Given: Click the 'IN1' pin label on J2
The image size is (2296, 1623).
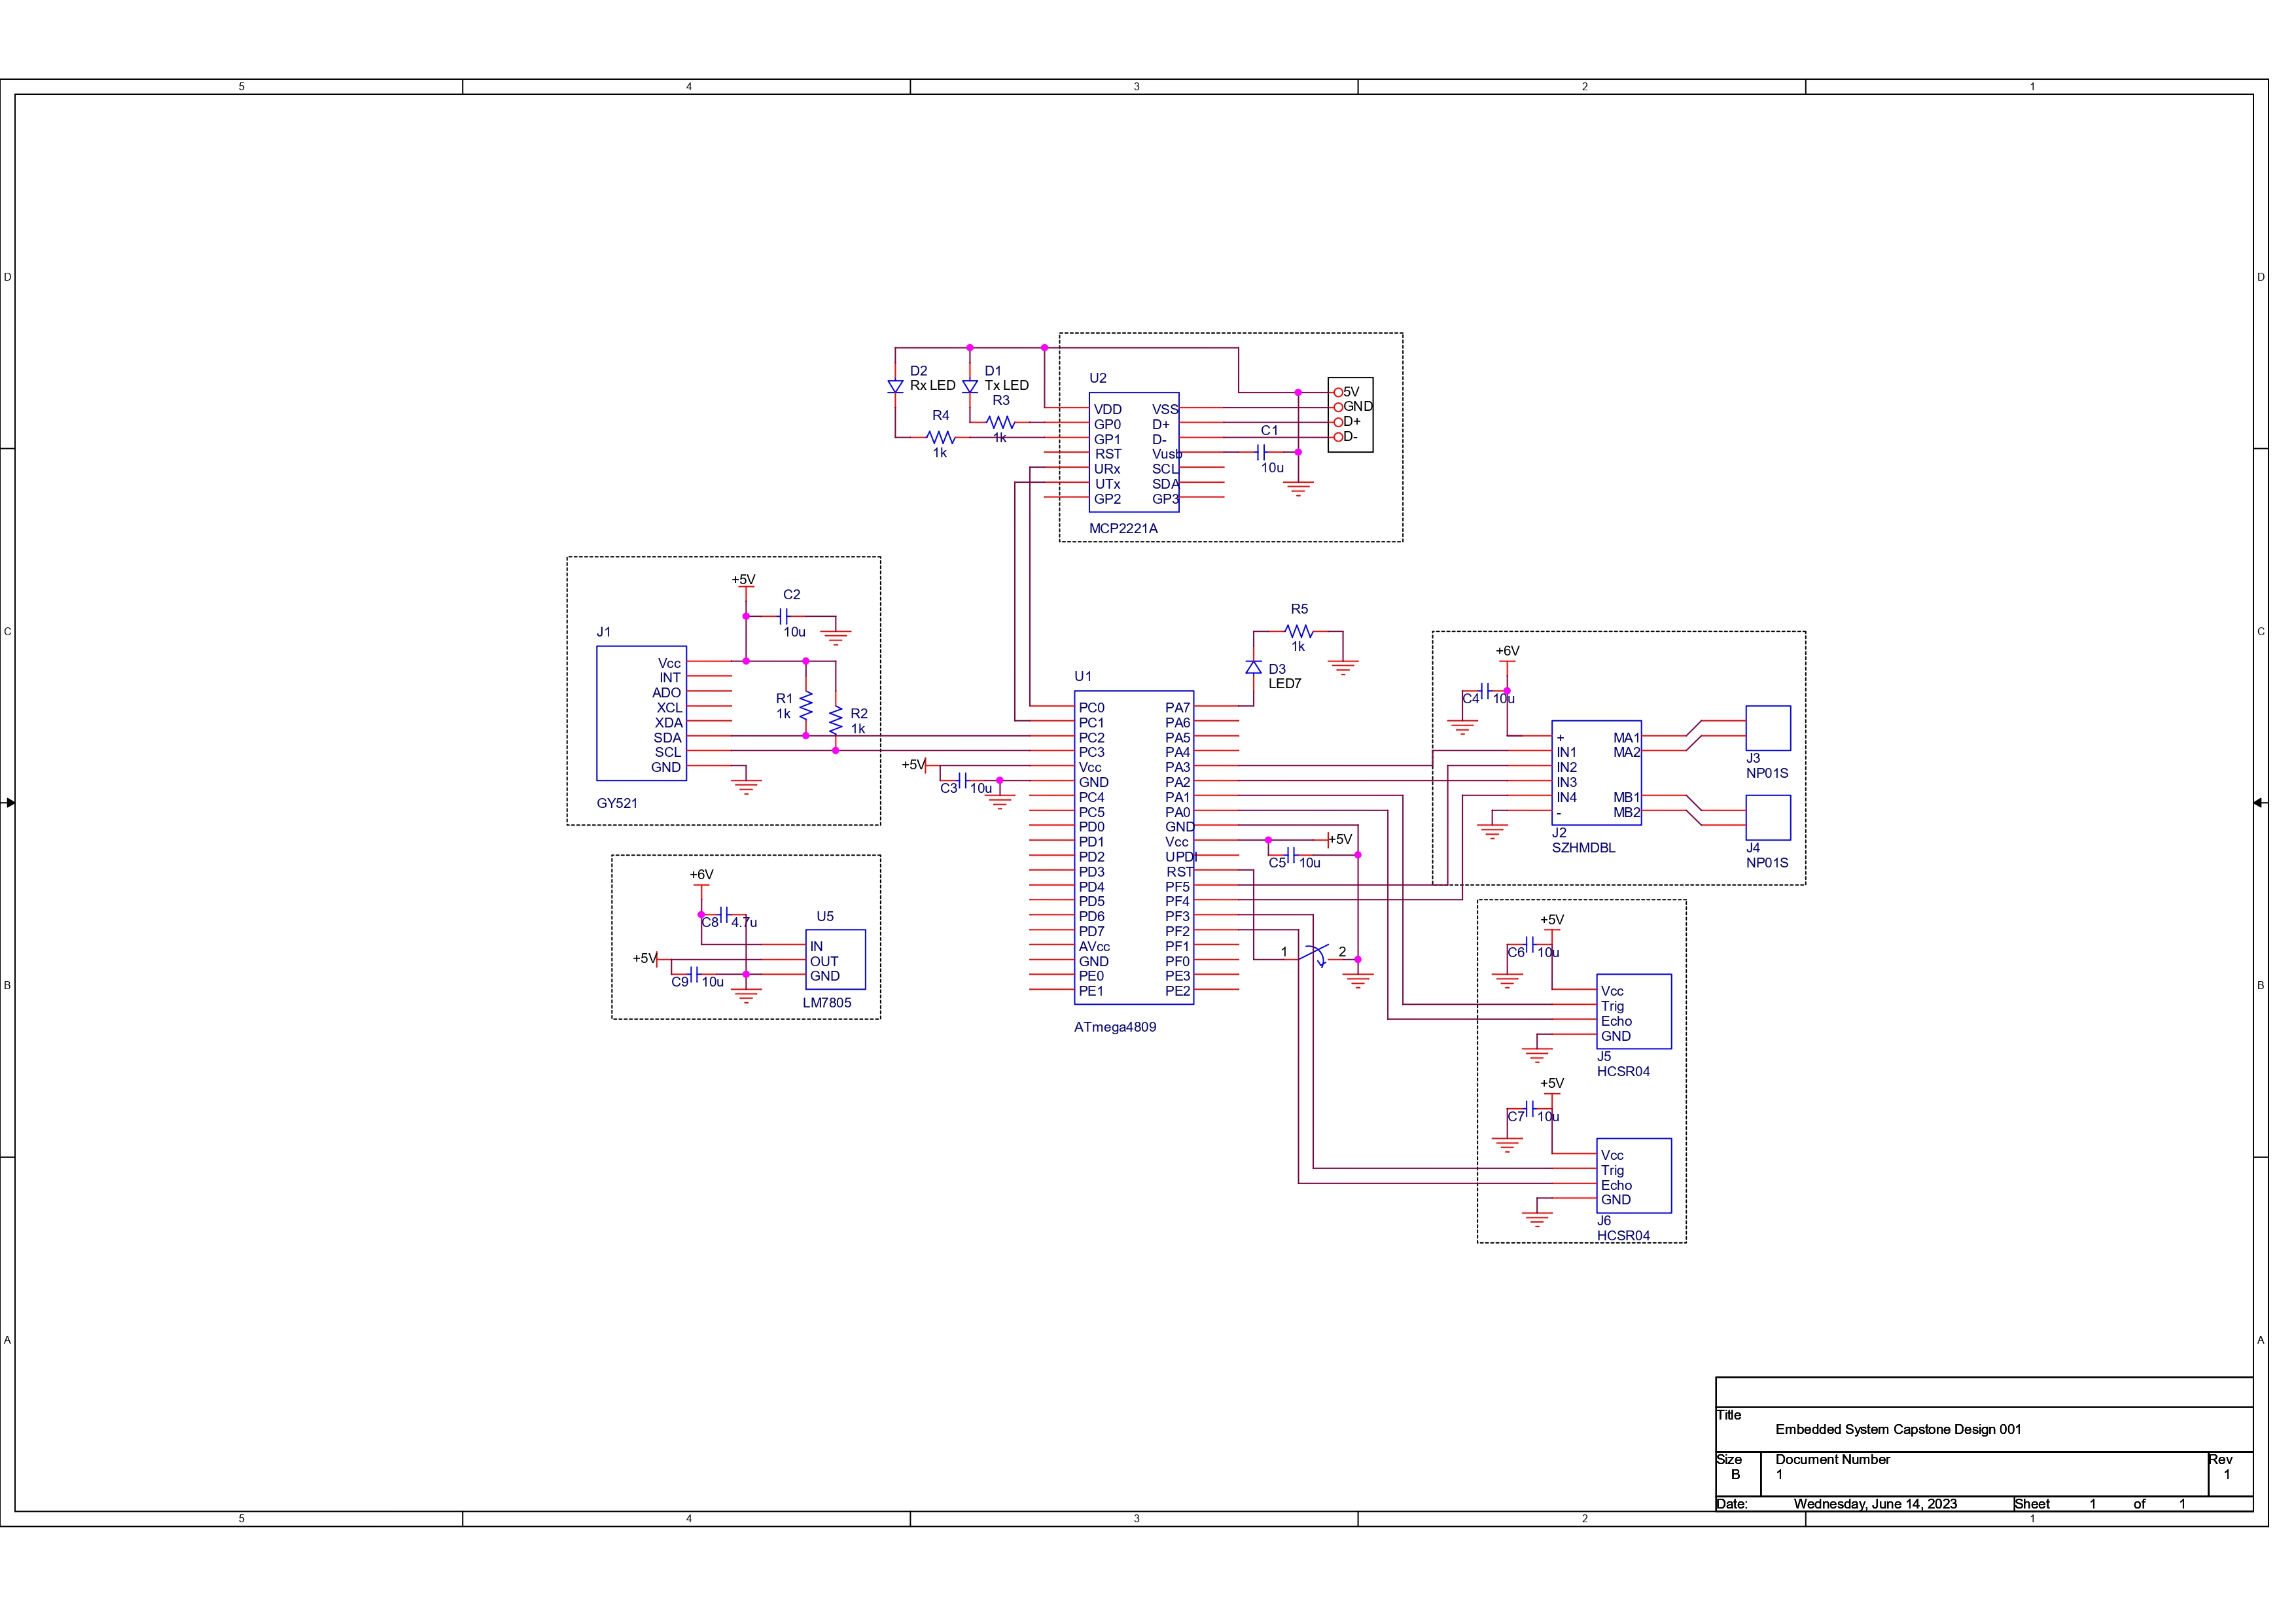Looking at the screenshot, I should 1566,752.
